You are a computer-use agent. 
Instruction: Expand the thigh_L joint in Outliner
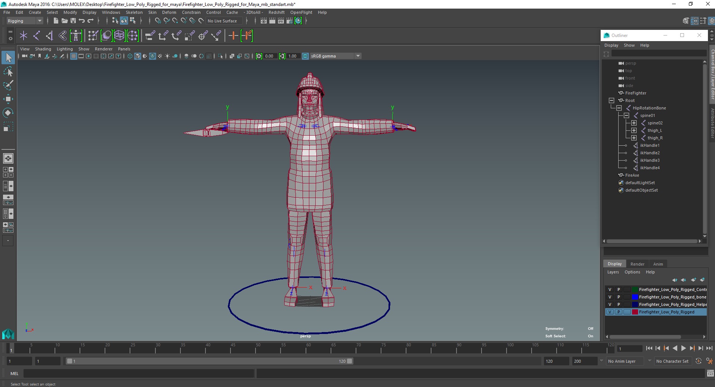pyautogui.click(x=634, y=130)
